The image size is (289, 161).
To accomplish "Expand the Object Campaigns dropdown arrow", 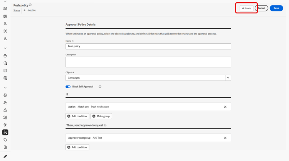I will (x=228, y=78).
